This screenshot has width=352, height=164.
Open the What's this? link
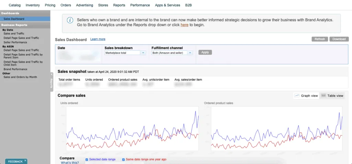70,162
